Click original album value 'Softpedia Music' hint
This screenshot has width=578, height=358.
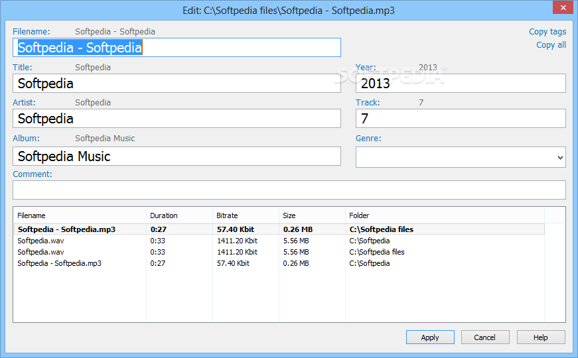coord(105,139)
